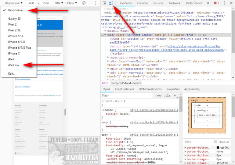
Task: Open the Online throttling dropdown
Action: 71,3
